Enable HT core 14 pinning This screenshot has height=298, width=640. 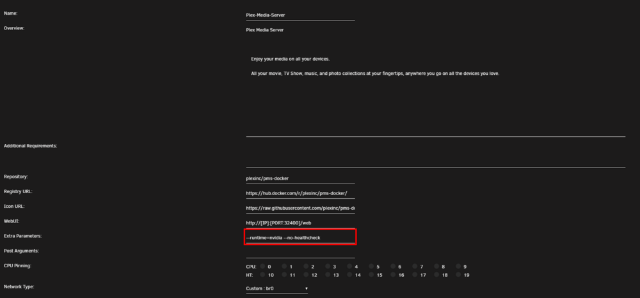coord(350,275)
